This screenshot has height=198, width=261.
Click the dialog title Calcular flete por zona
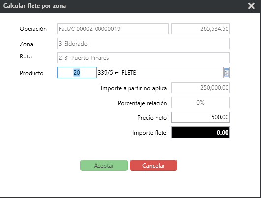34,6
